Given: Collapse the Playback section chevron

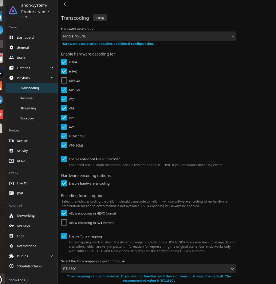Looking at the screenshot, I should 52,78.
